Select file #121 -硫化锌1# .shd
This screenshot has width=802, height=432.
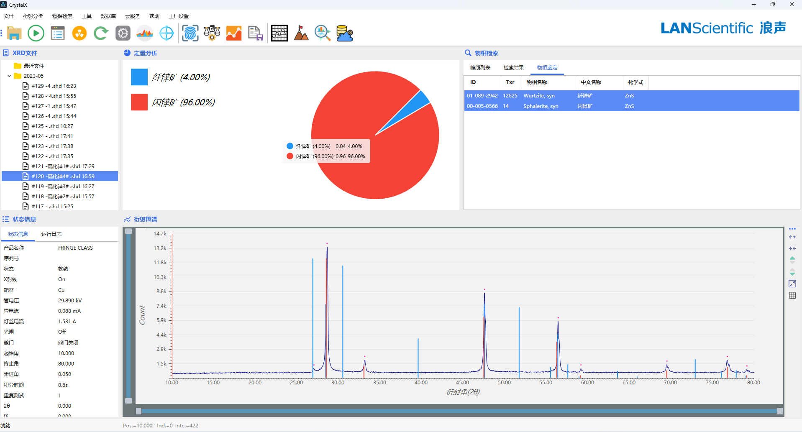tap(63, 166)
